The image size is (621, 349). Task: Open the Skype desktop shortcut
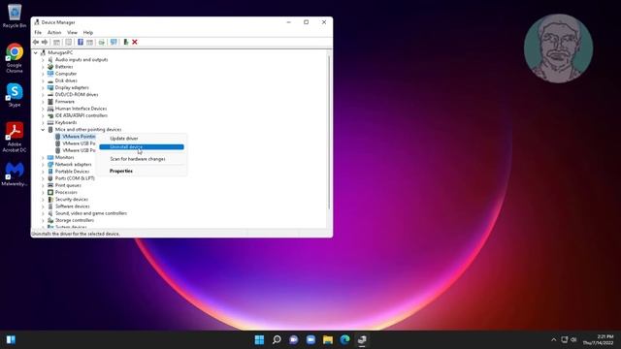pos(15,95)
